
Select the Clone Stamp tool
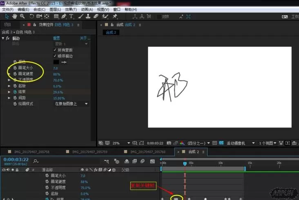point(88,16)
